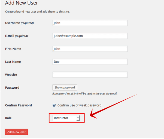Submit with the Add New User button
The height and width of the screenshot is (139, 164).
16,132
